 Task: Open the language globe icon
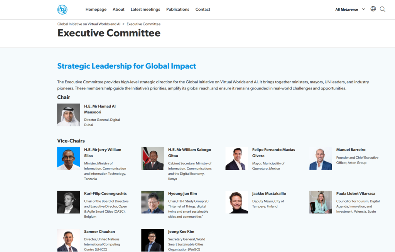click(x=373, y=9)
